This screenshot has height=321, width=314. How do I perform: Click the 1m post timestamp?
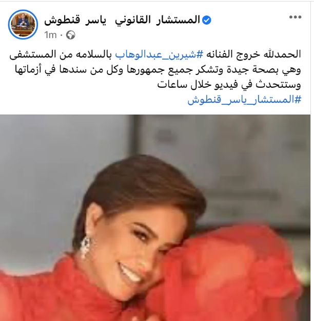50,35
